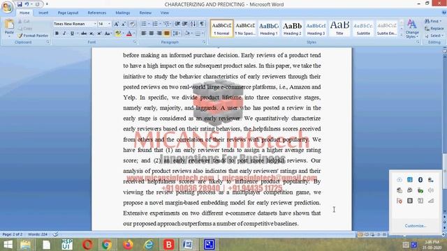Sort the selected text alphabetically
The height and width of the screenshot is (251, 447).
tap(193, 24)
